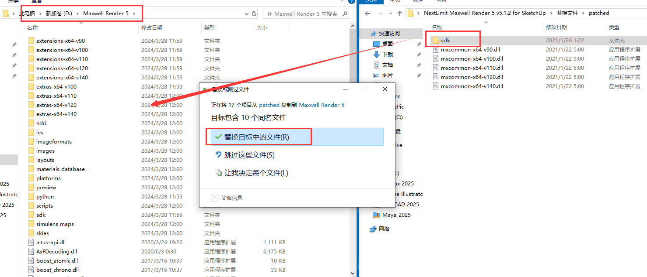Click the Documents (文档) icon in the sidebar
This screenshot has width=647, height=277.
click(x=377, y=65)
